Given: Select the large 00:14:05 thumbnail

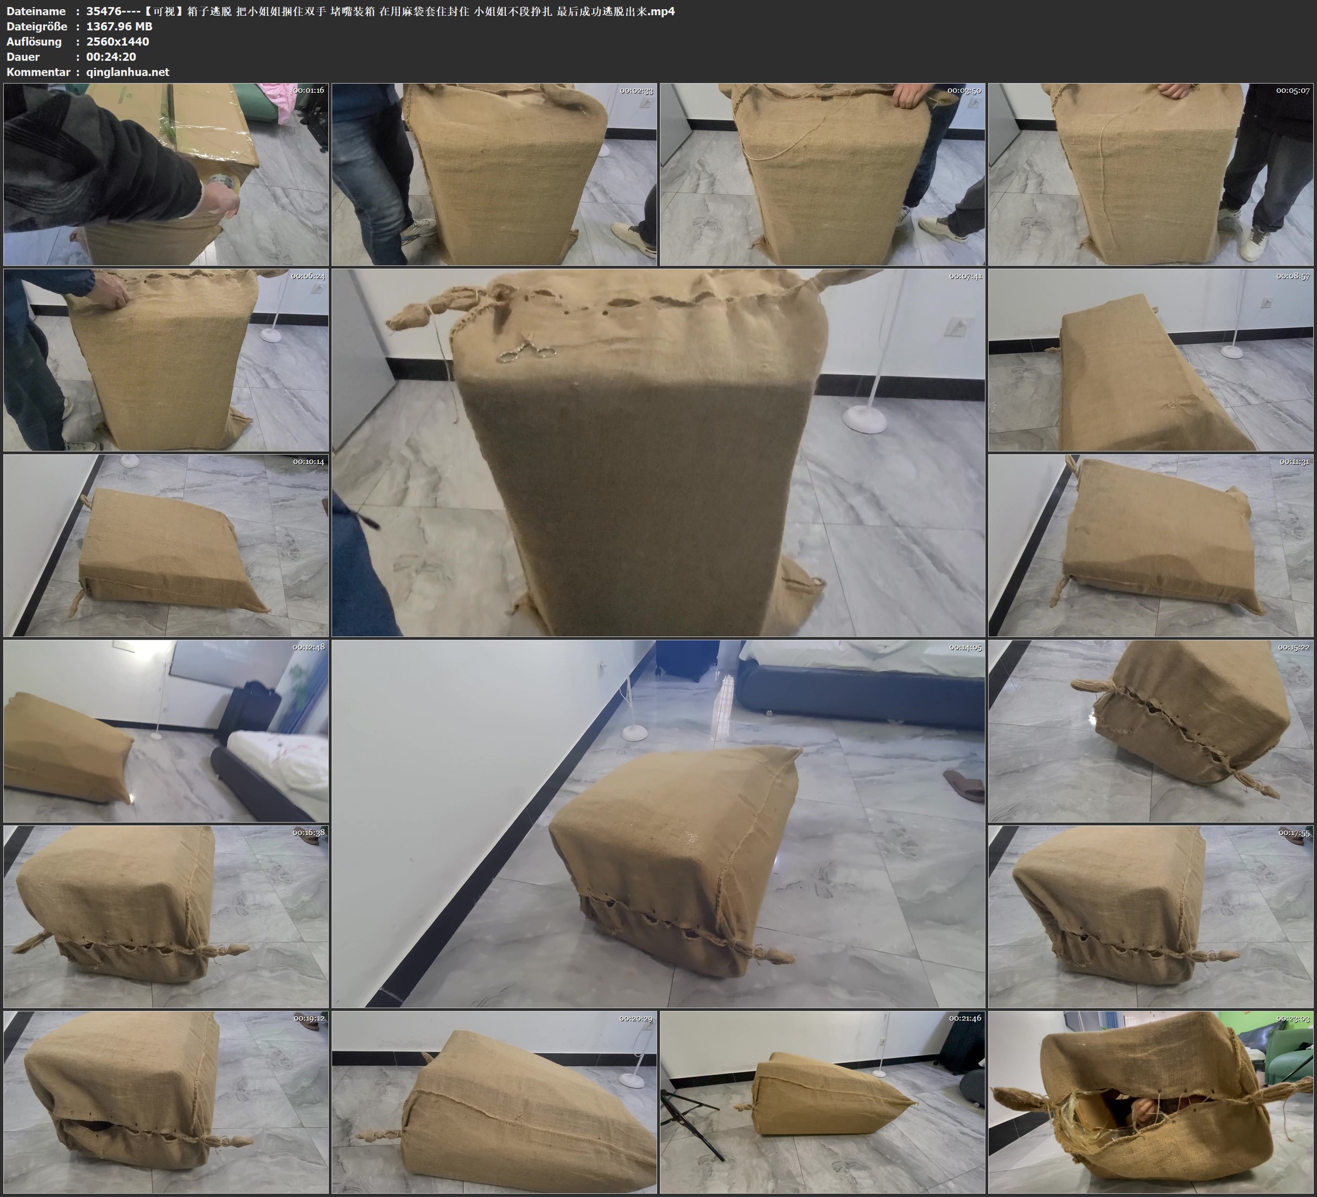Looking at the screenshot, I should click(658, 824).
